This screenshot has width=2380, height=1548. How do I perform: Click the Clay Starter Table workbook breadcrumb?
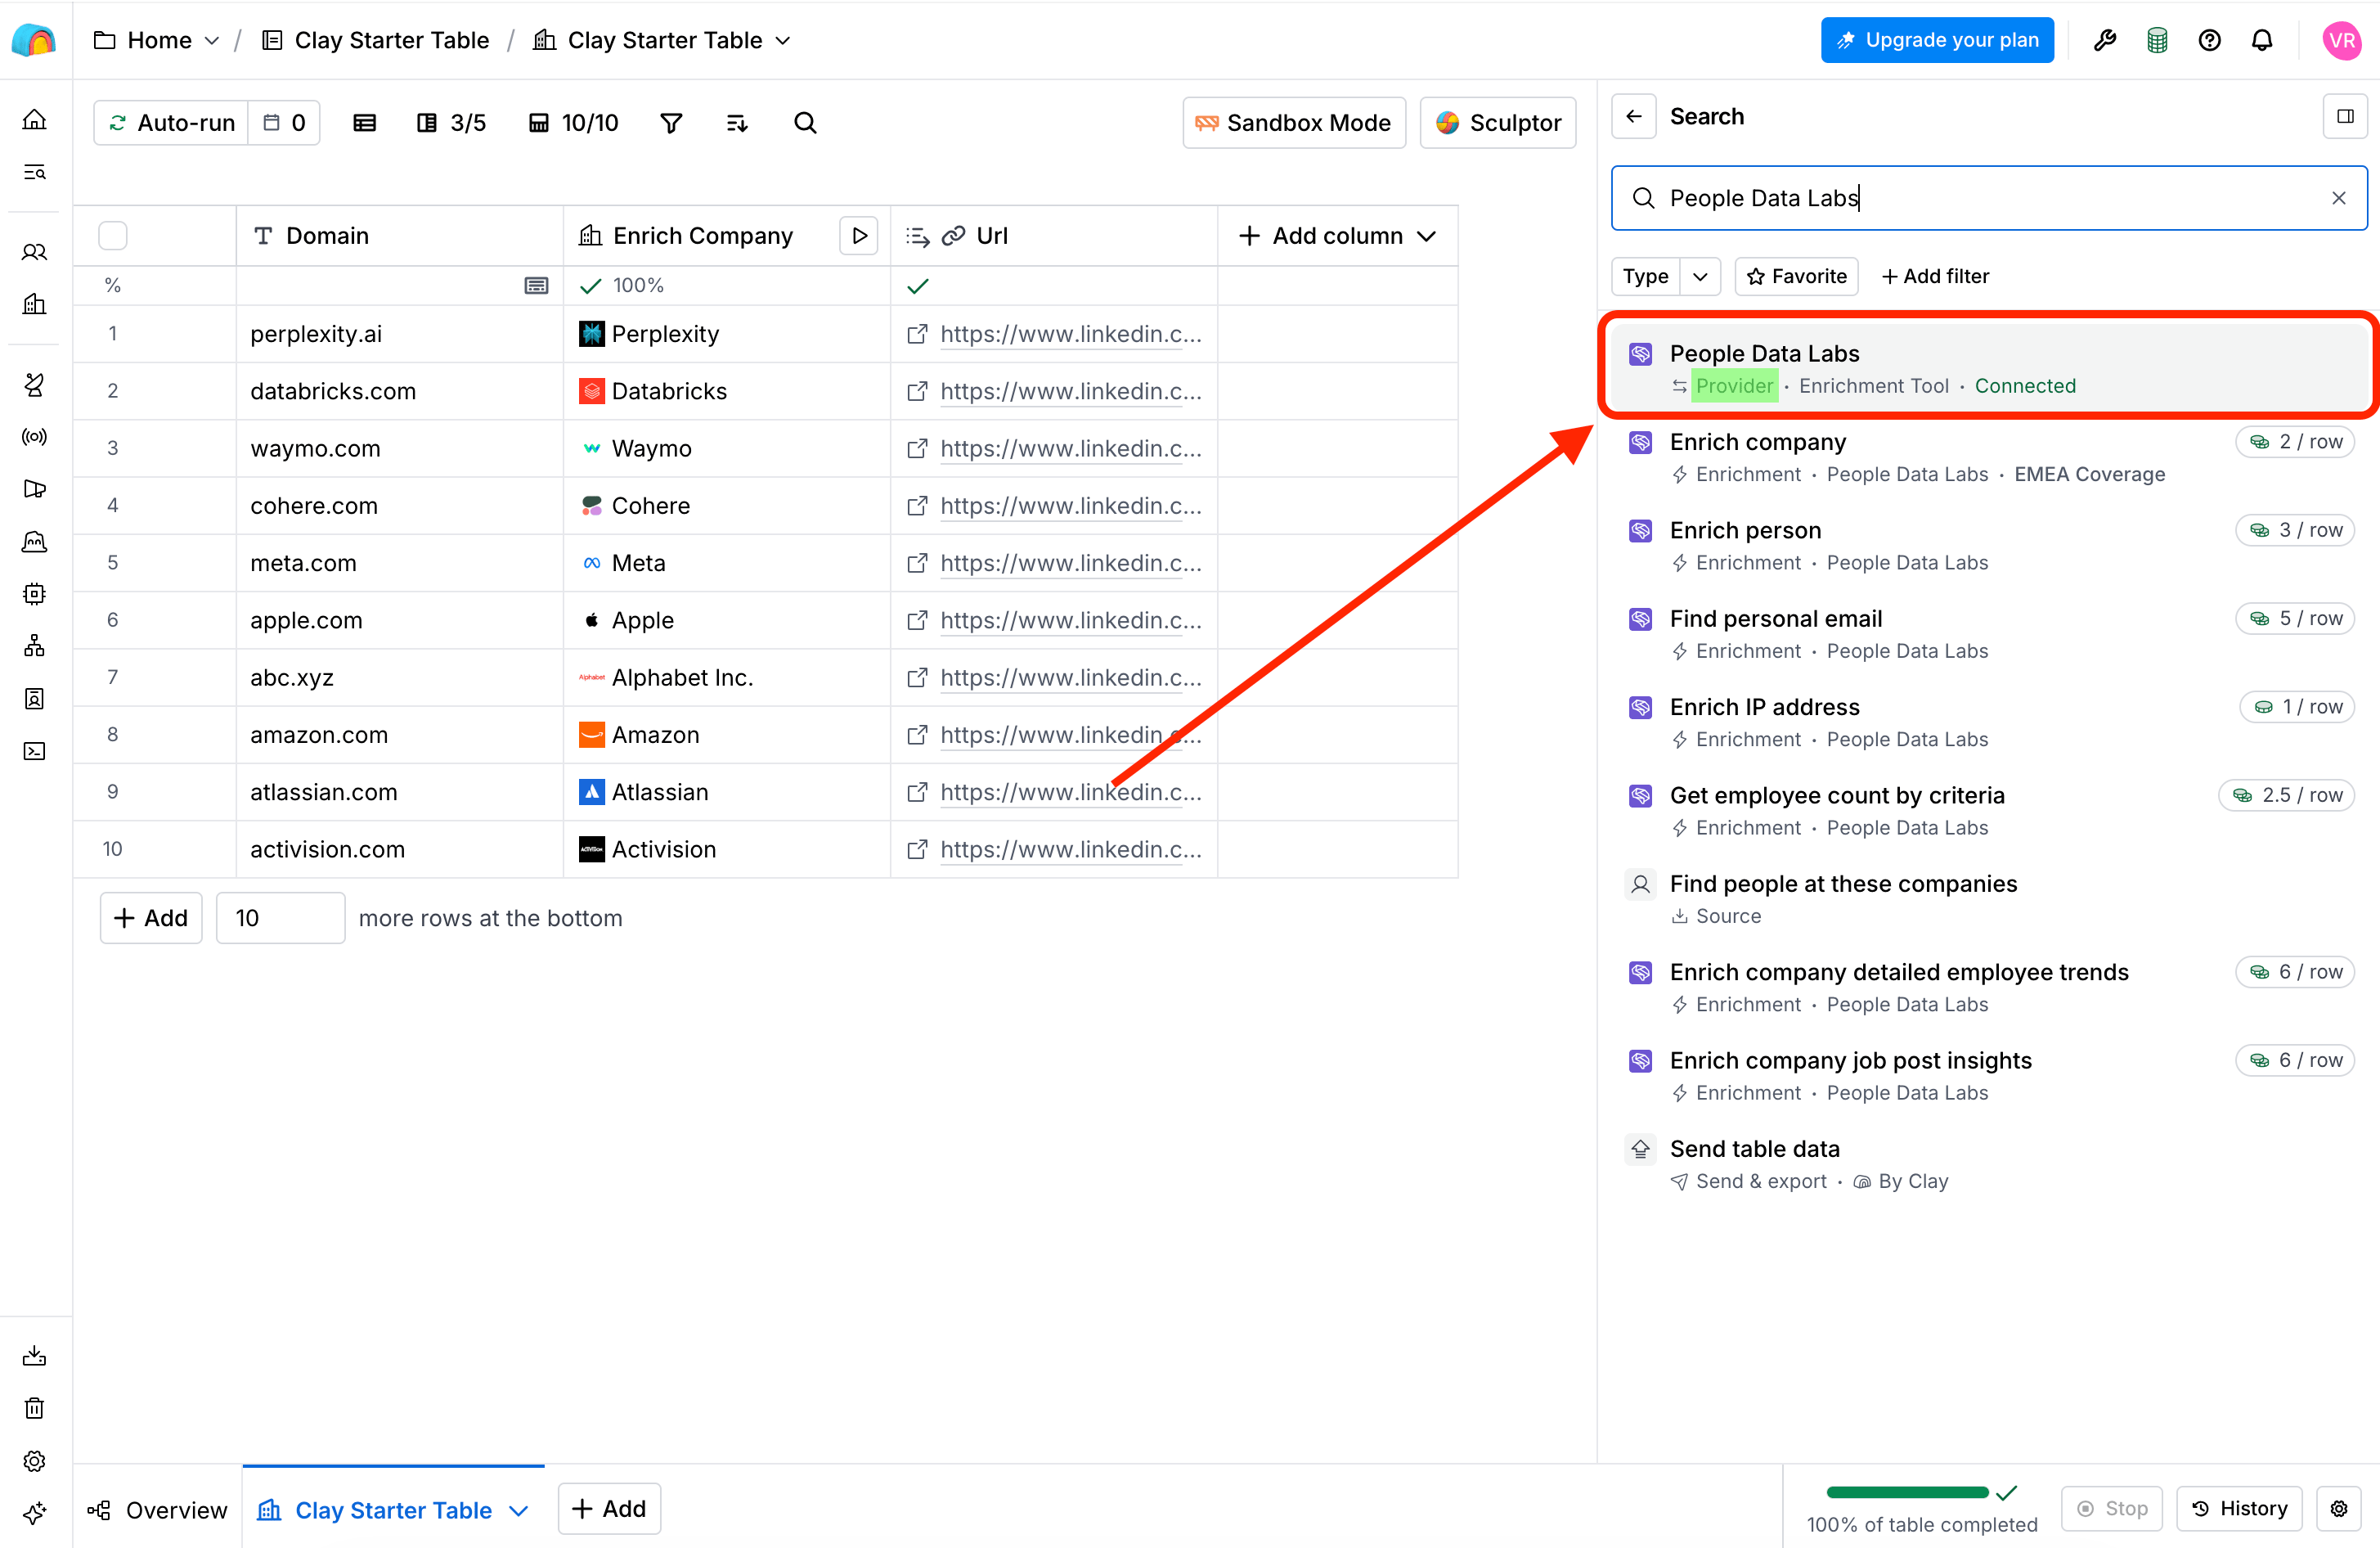(375, 40)
